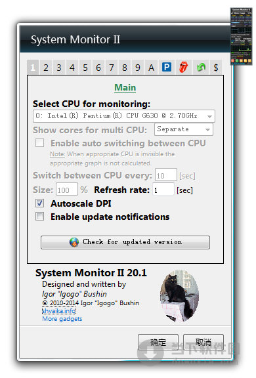Open the shvaika.info link
256x378 pixels.
(59, 311)
